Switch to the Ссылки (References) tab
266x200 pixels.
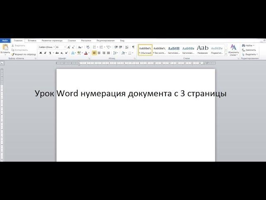point(72,41)
